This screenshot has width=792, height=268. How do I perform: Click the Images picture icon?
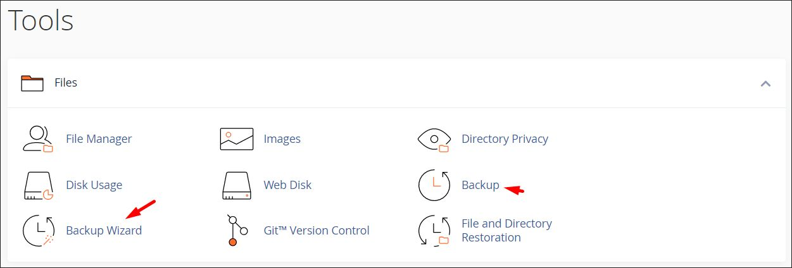(236, 139)
